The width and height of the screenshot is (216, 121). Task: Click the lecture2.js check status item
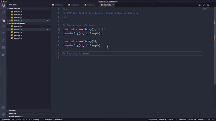pyautogui.click(x=58, y=120)
